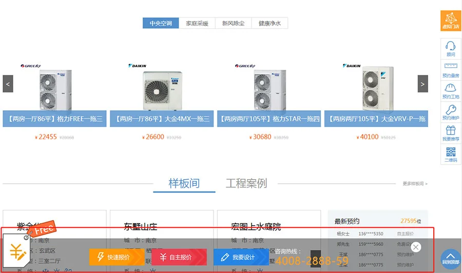The width and height of the screenshot is (462, 273).
Task: Switch to the 健康净水 tab
Action: pyautogui.click(x=269, y=23)
